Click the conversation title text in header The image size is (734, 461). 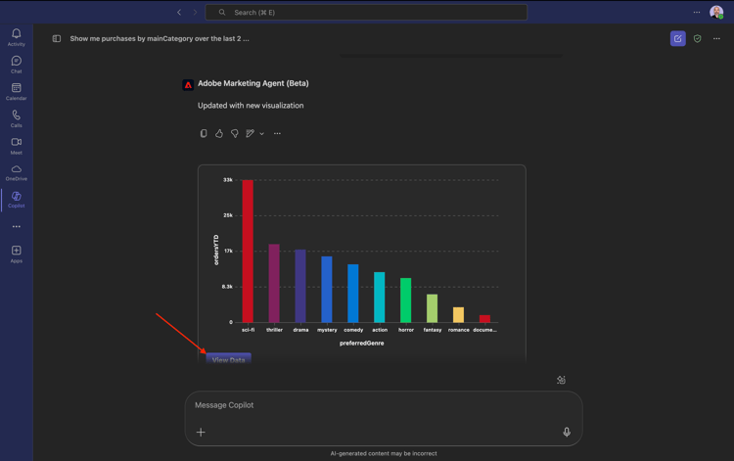point(160,38)
